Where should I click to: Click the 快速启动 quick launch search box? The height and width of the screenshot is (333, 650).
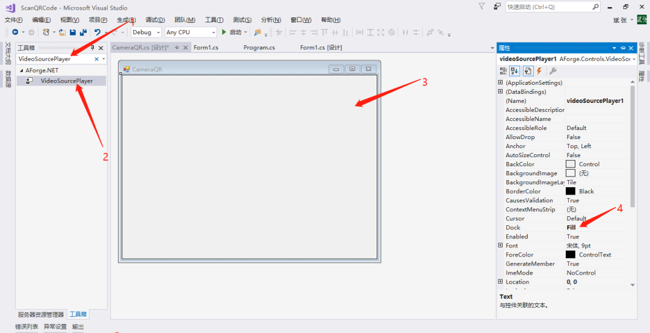coord(548,7)
